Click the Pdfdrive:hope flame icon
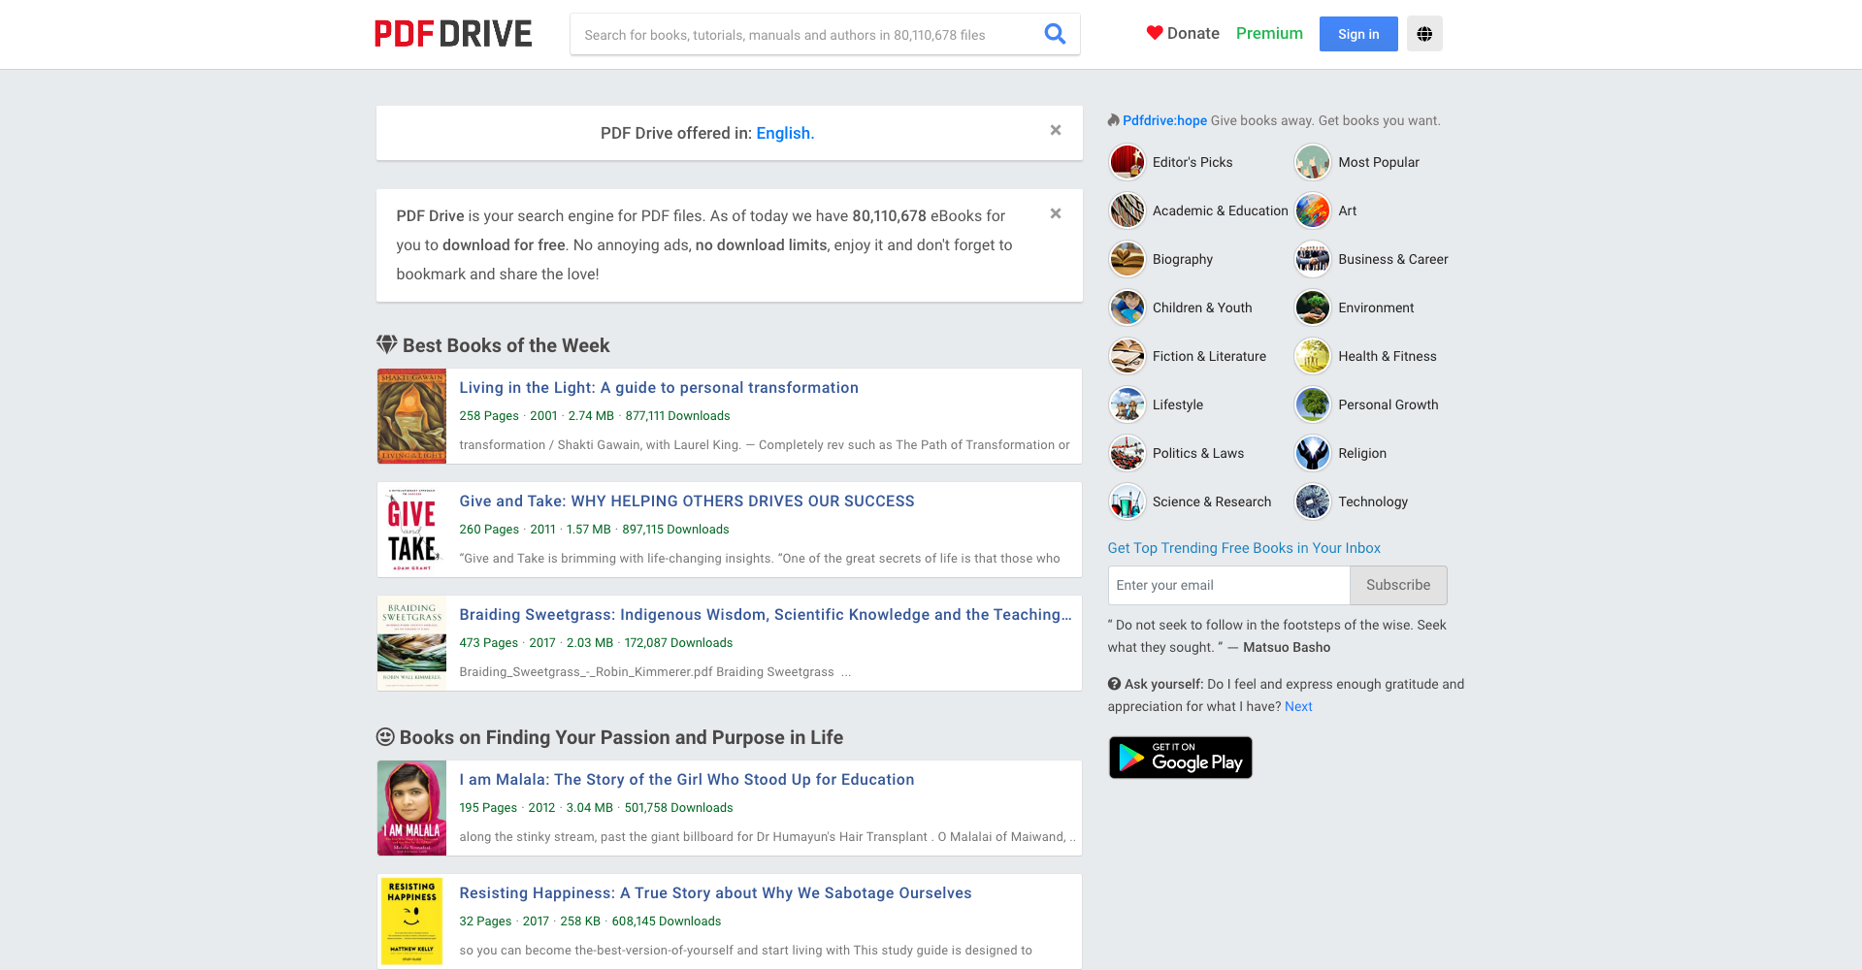Screen dimensions: 1862x970 [x=1114, y=120]
